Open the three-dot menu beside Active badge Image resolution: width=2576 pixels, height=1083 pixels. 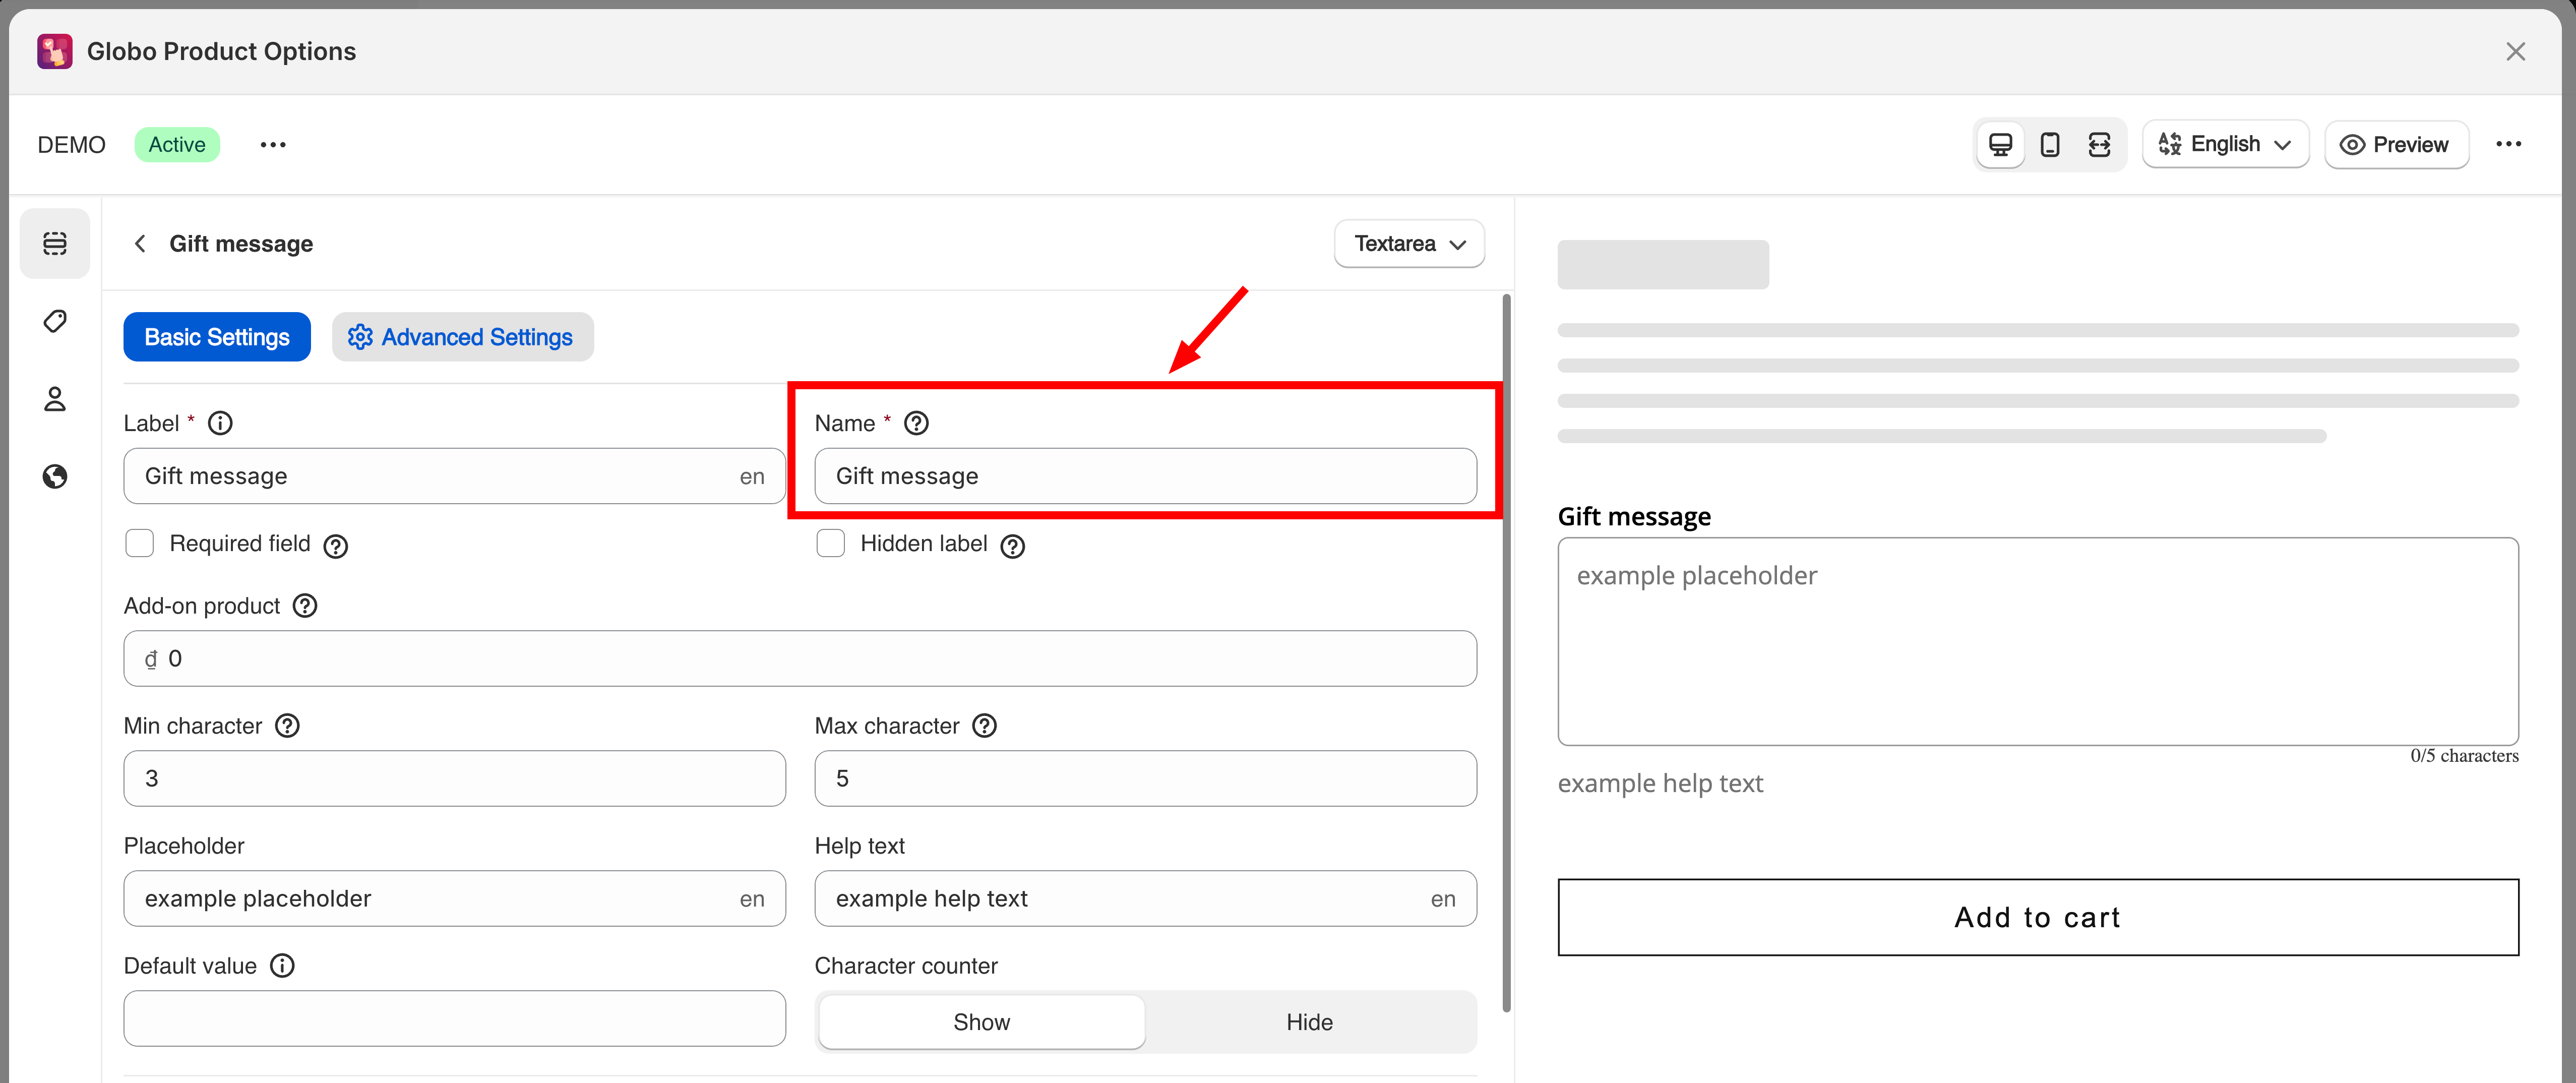(x=272, y=145)
